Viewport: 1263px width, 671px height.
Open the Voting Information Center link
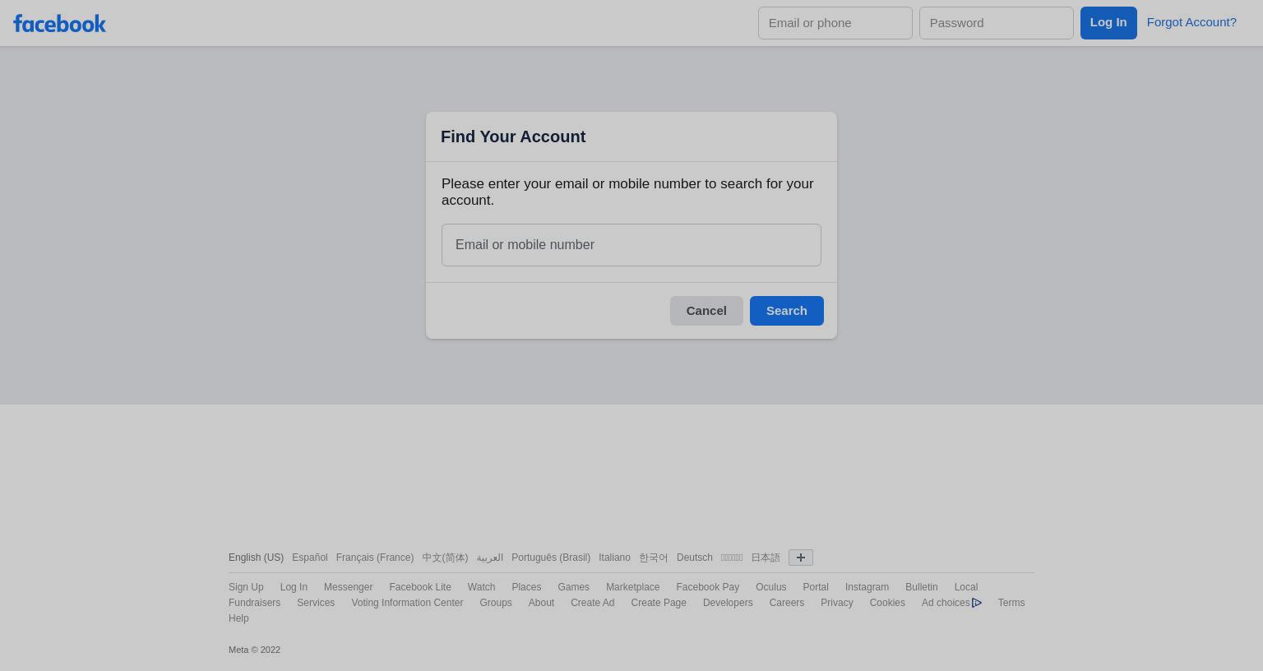(x=407, y=603)
